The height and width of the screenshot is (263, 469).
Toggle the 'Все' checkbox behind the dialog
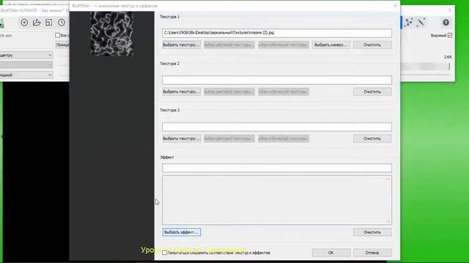coord(57,36)
